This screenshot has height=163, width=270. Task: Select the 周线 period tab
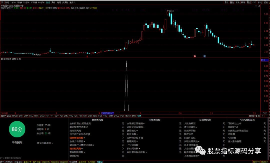(x=53, y=2)
